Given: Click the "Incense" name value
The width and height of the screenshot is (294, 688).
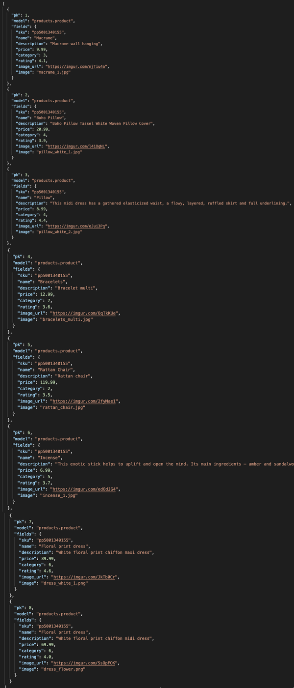Looking at the screenshot, I should [49, 458].
